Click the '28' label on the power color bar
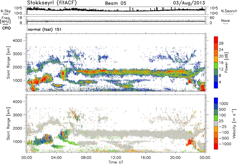 click(x=221, y=43)
